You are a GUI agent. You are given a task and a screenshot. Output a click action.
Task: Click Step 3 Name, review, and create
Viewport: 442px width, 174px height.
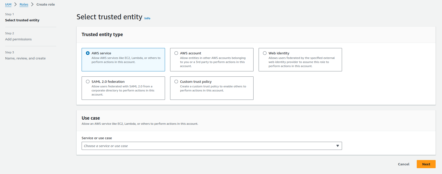[25, 58]
